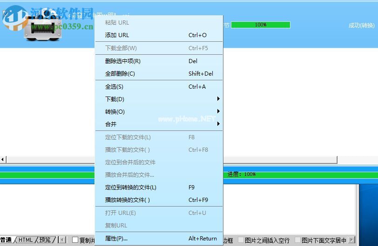The image size is (378, 246).
Task: Switch to the 普通 tab
Action: [x=6, y=240]
